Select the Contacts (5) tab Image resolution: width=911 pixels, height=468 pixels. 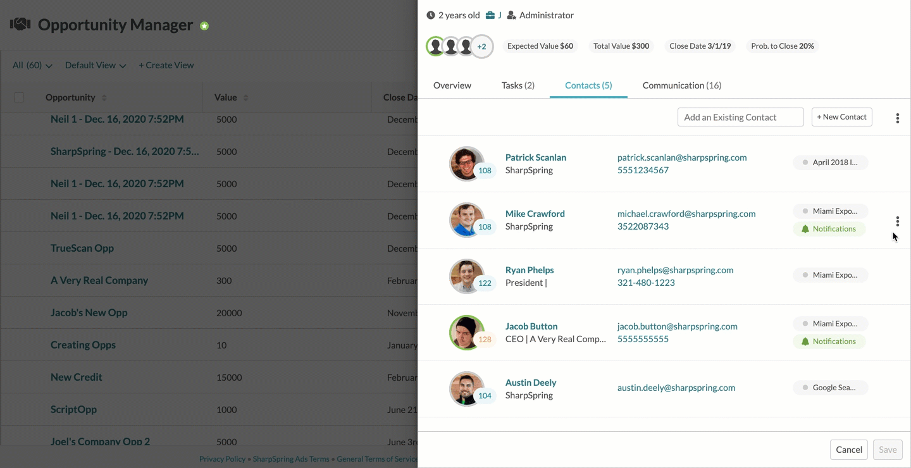(x=588, y=85)
